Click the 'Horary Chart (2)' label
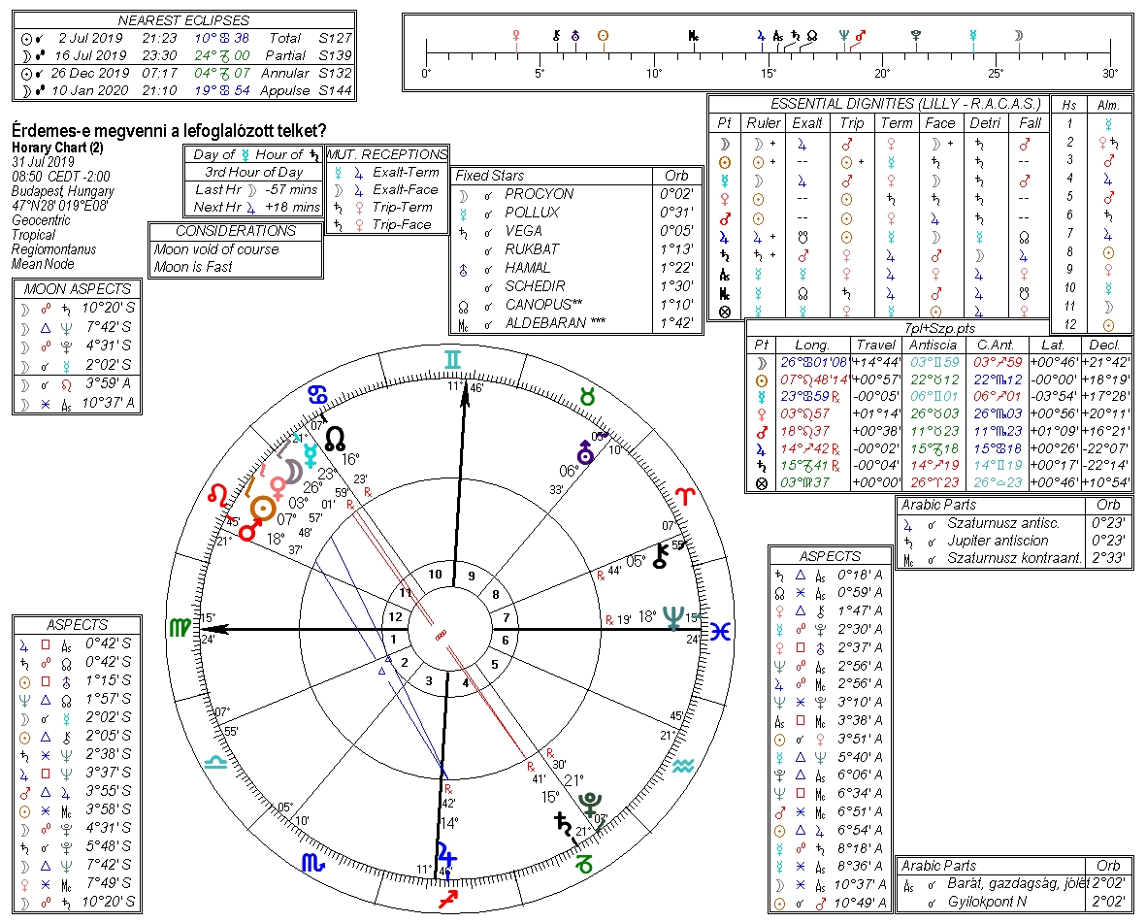This screenshot has height=923, width=1146. 58,147
